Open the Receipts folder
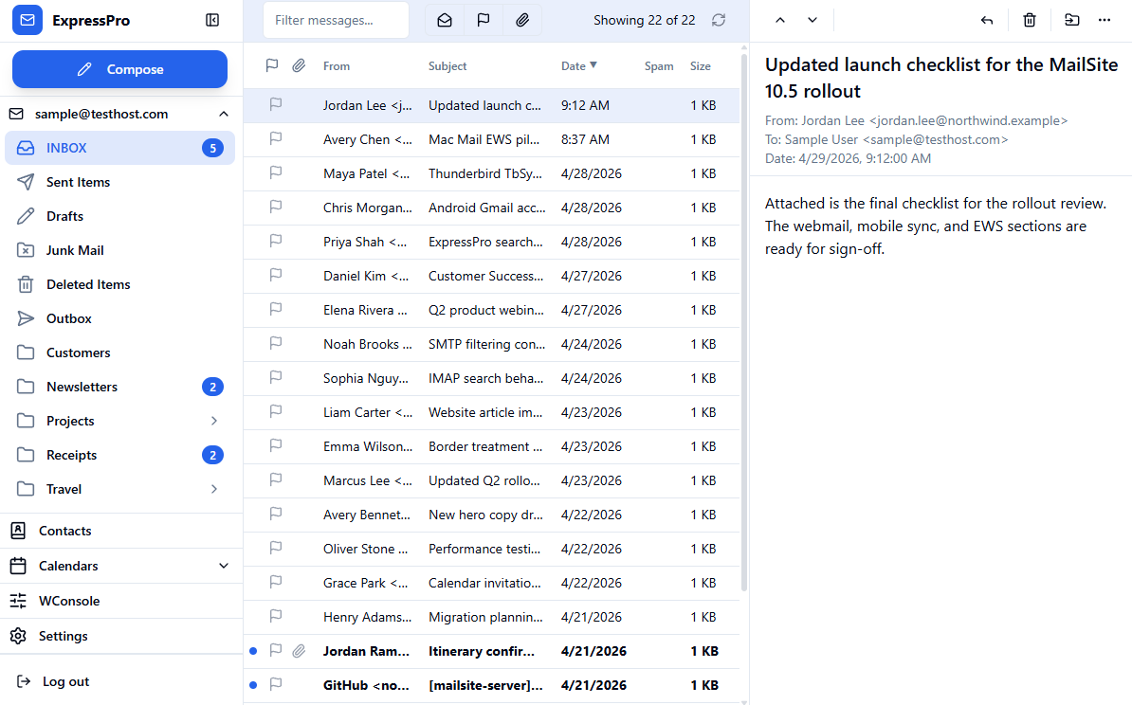This screenshot has width=1132, height=705. click(x=119, y=456)
